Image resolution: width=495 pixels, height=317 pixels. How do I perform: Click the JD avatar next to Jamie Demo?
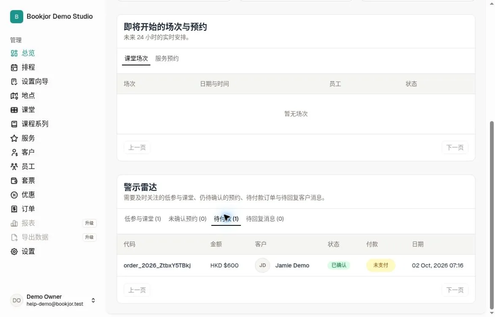tap(262, 266)
